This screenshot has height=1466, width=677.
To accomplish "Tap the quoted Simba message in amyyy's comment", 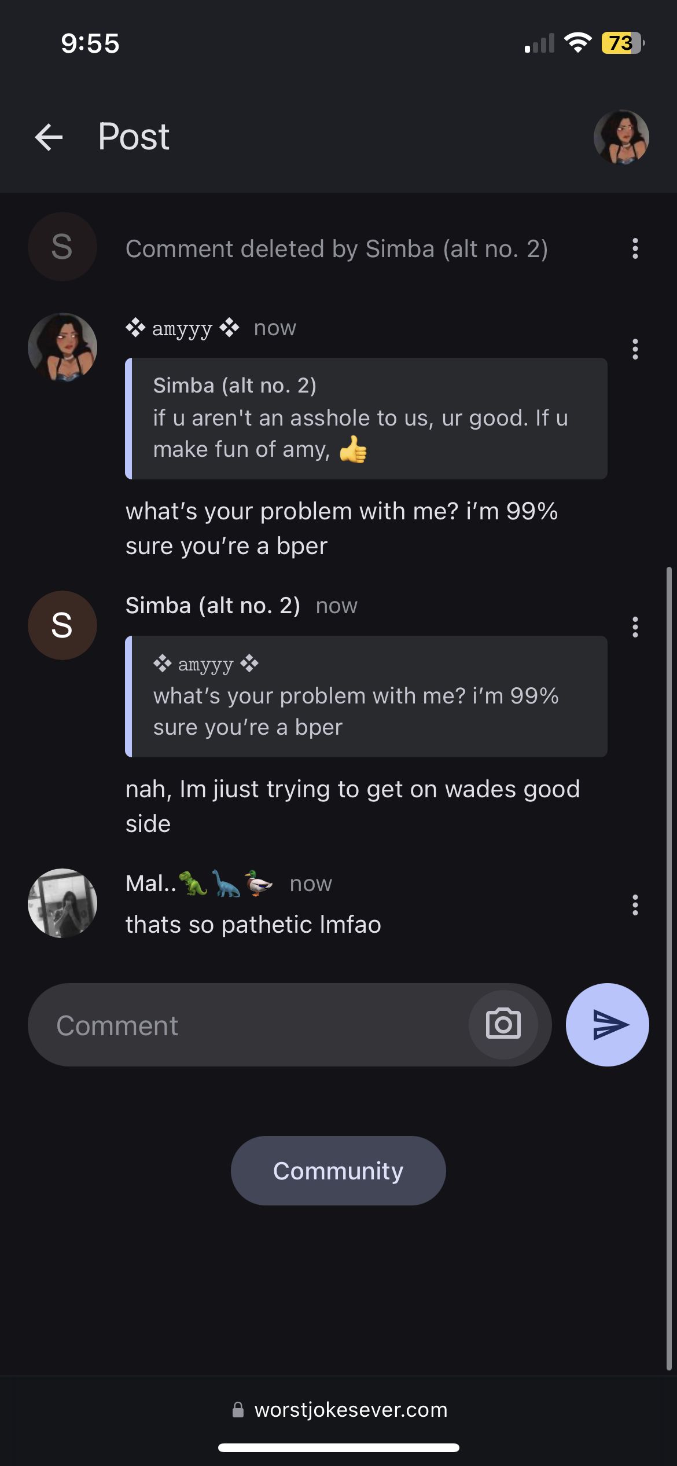I will (366, 419).
